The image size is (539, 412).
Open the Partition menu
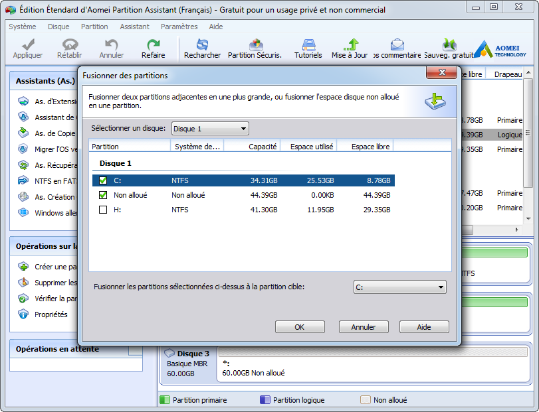(x=94, y=27)
